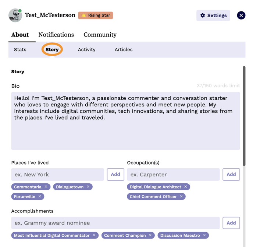Close the profile panel
Screen dimensions: 253x247
(241, 15)
